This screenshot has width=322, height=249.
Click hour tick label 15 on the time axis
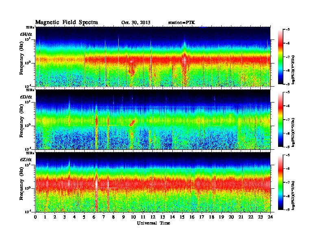tap(182, 217)
